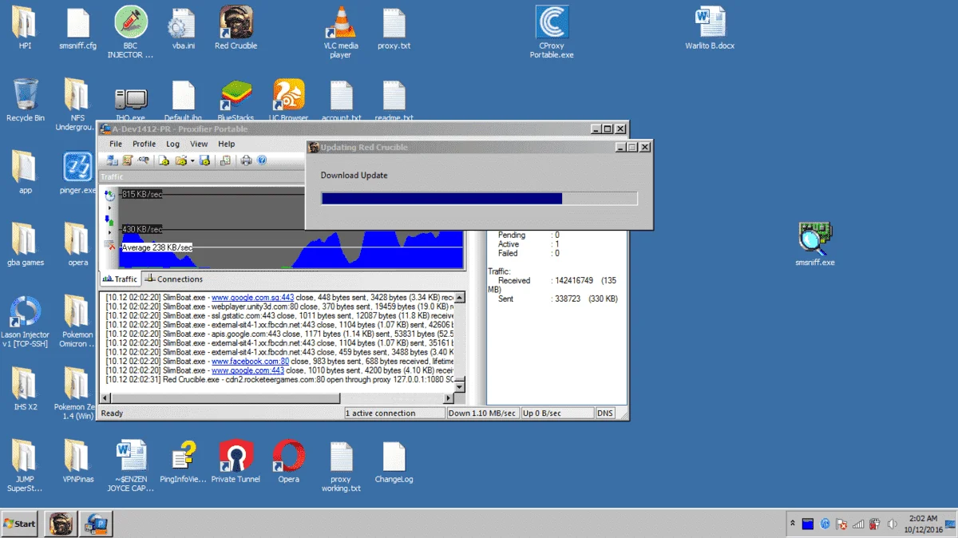Click the www.google.com:443 log link
Image resolution: width=958 pixels, height=538 pixels.
tap(247, 370)
